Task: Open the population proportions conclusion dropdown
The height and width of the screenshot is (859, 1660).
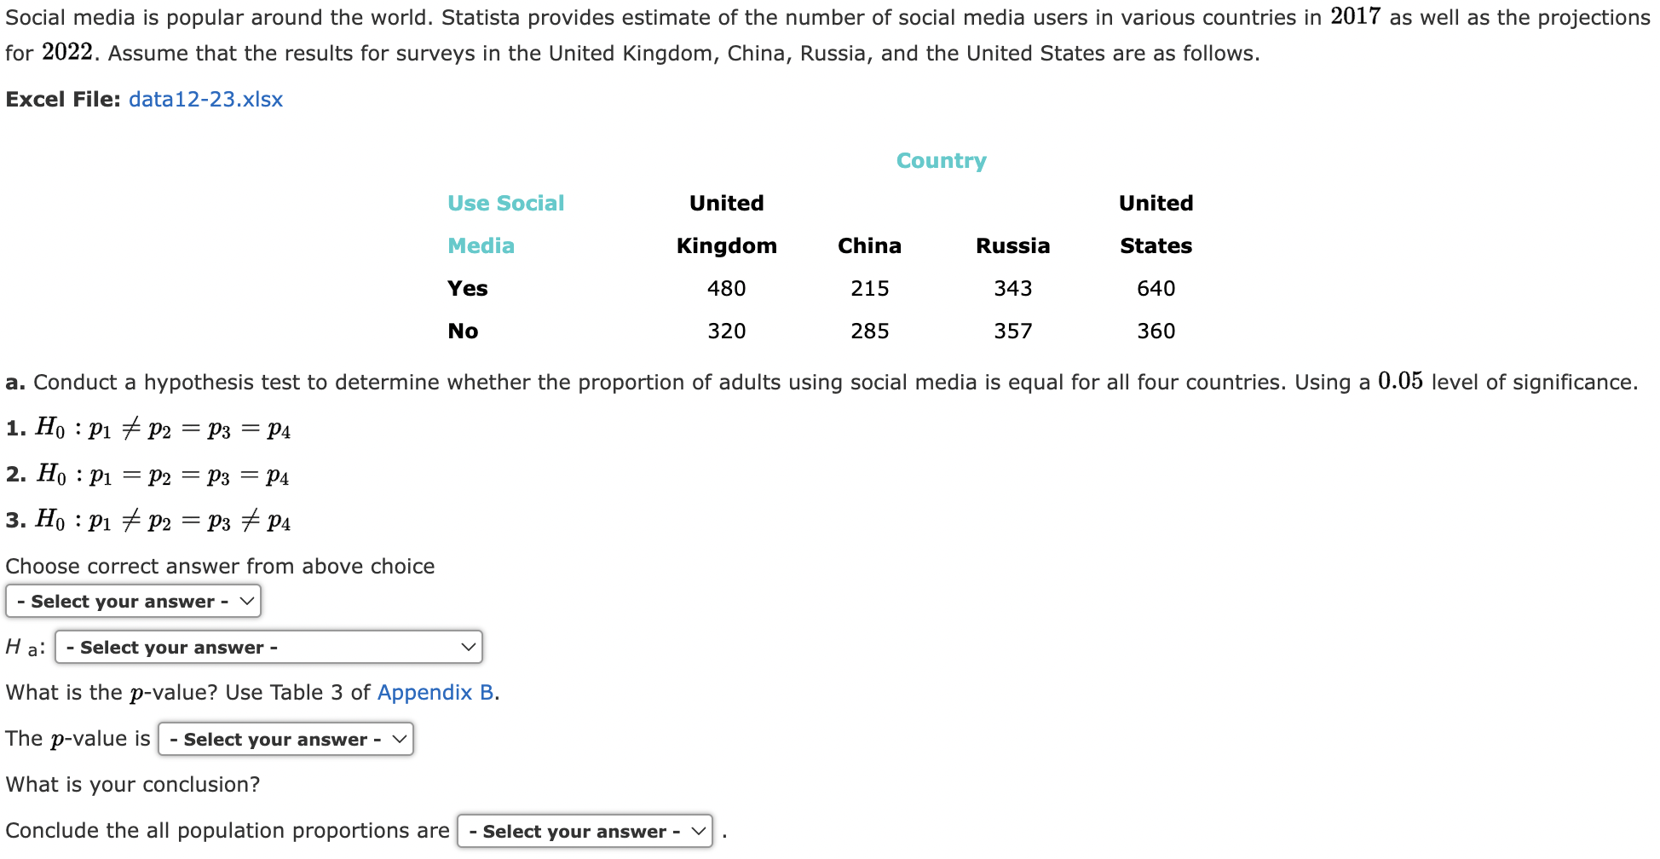Action: click(585, 831)
